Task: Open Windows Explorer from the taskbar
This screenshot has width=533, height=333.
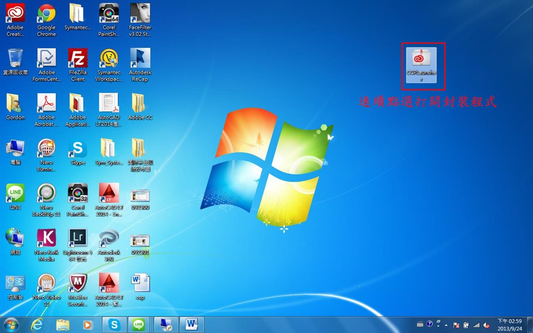Action: [62, 325]
